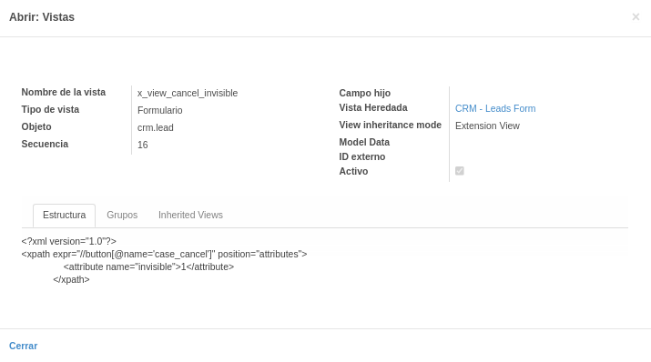Click the Cerrar link at bottom
Viewport: 651px width, 362px height.
(x=24, y=346)
